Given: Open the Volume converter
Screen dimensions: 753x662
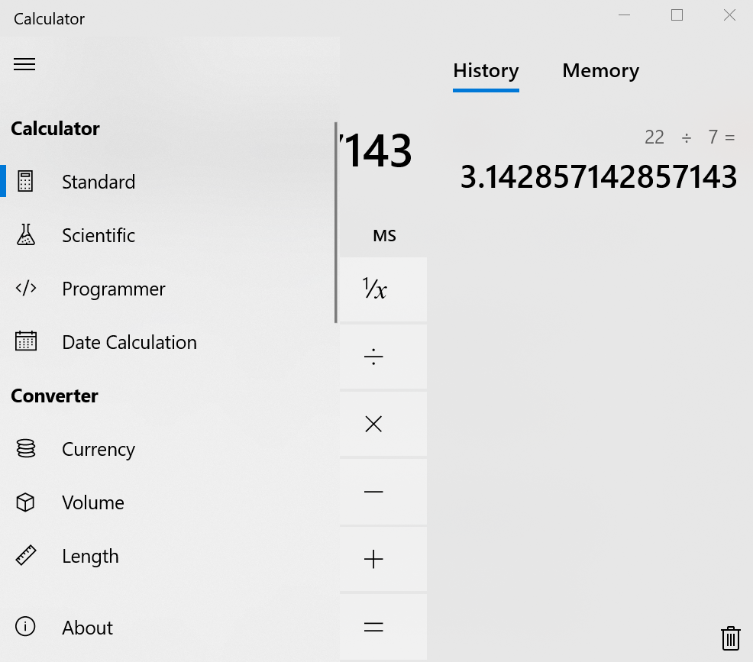Looking at the screenshot, I should tap(92, 502).
